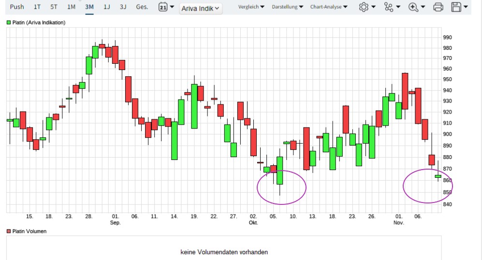
Task: Print the chart with printer icon
Action: pyautogui.click(x=438, y=7)
